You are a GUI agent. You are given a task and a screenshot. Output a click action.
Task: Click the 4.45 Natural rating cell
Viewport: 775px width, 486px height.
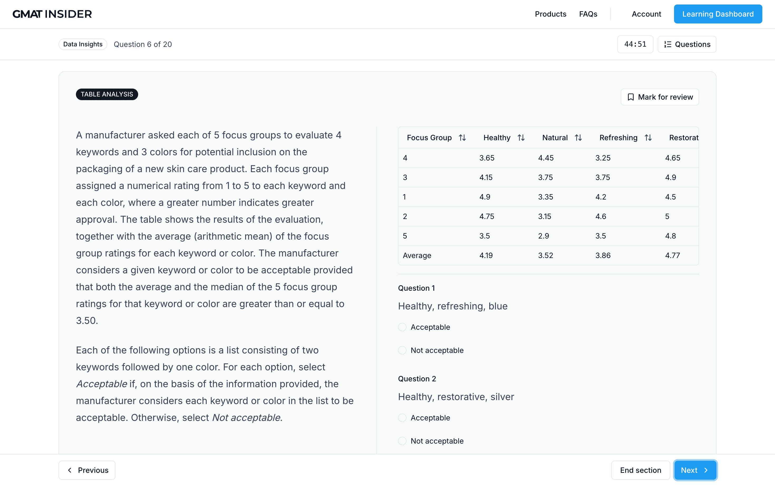pos(546,158)
